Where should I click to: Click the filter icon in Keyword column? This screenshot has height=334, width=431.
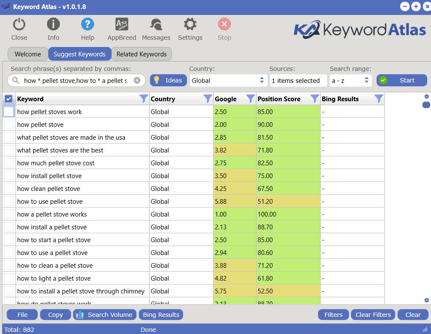pyautogui.click(x=144, y=99)
